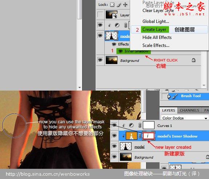Viewport: 209px width, 179px height.
Task: Select the Curves 1 layer name
Action: 165,126
